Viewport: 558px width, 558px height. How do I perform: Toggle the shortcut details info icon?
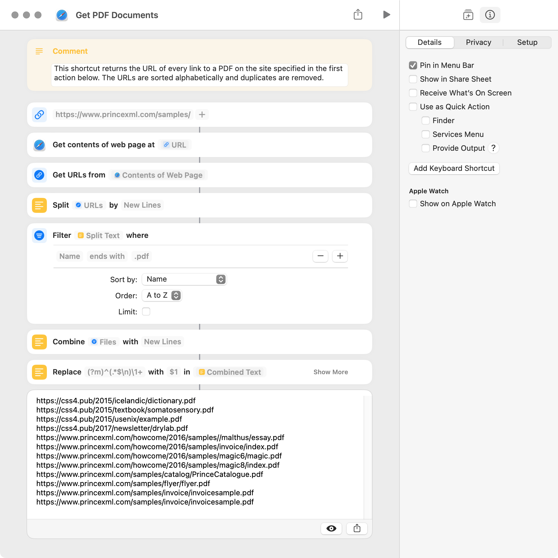[490, 15]
